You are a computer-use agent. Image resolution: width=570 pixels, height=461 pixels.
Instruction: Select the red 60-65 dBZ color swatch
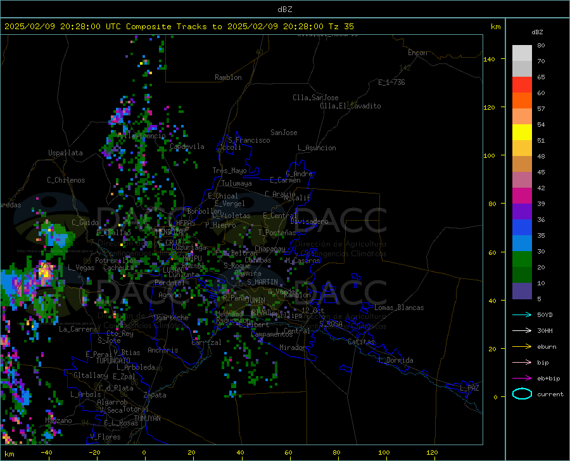522,85
